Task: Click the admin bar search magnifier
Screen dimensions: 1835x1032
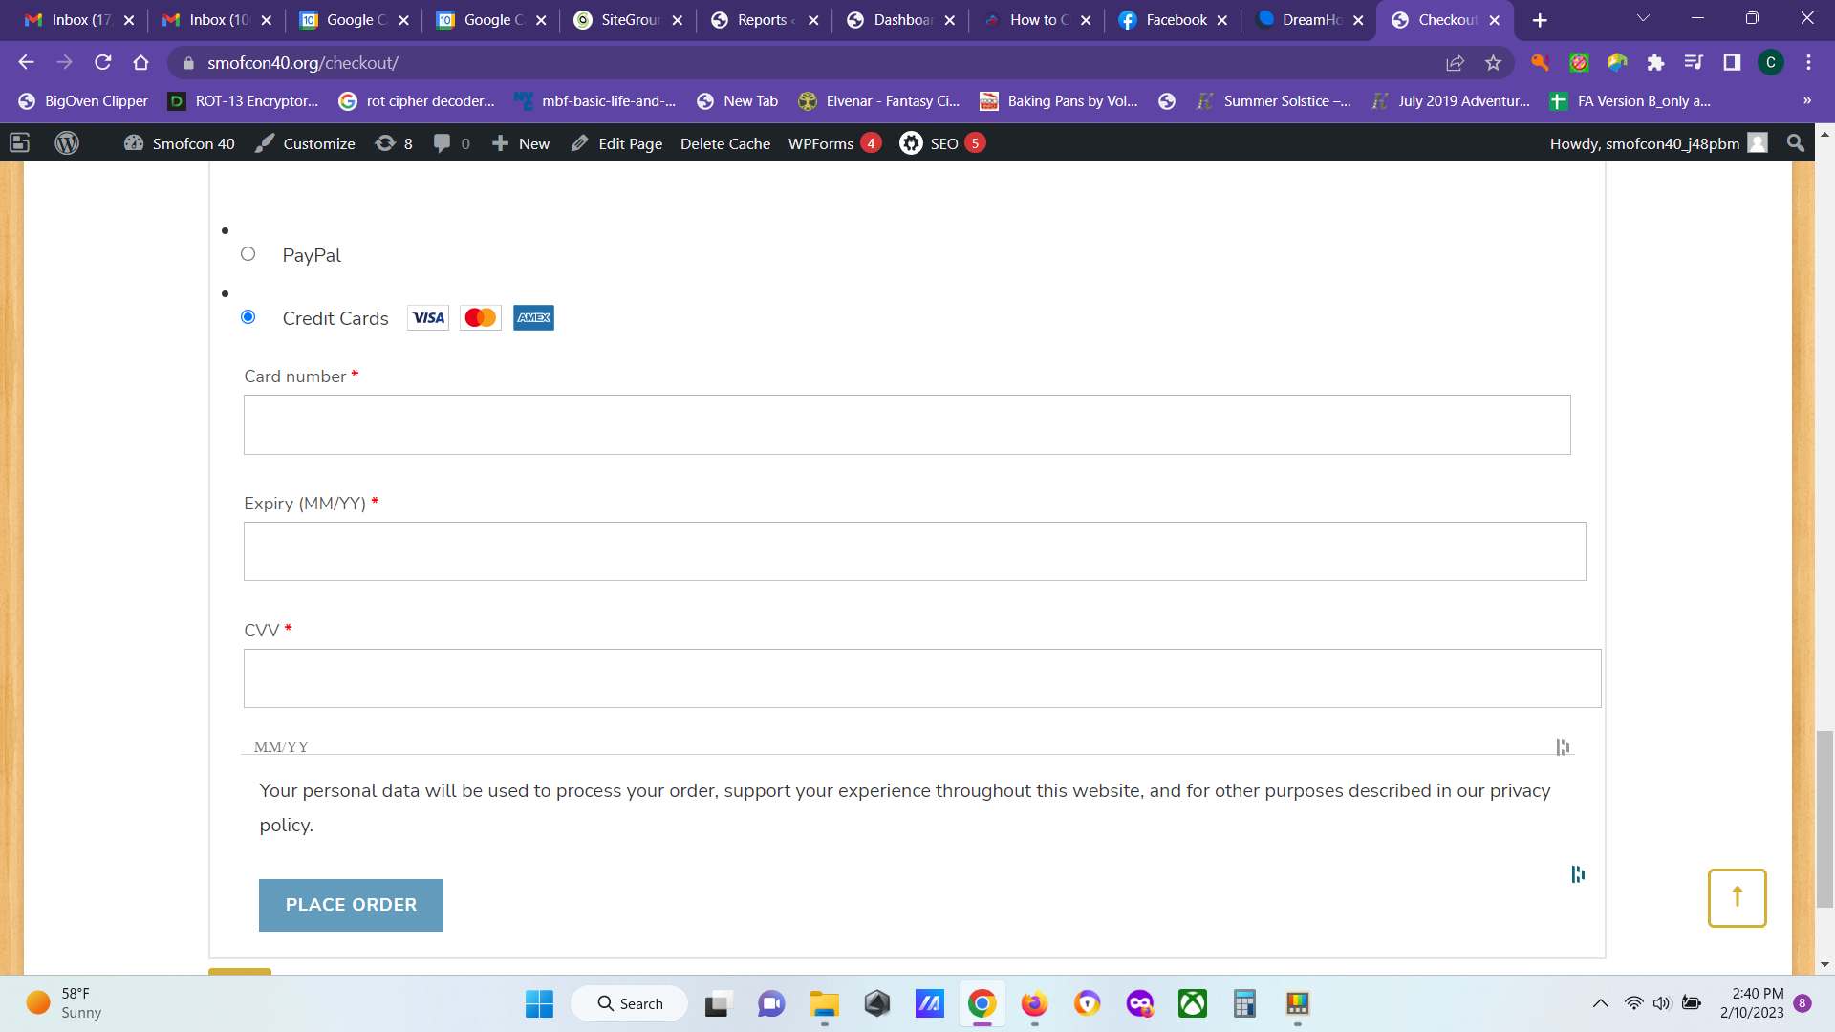Action: pos(1795,143)
